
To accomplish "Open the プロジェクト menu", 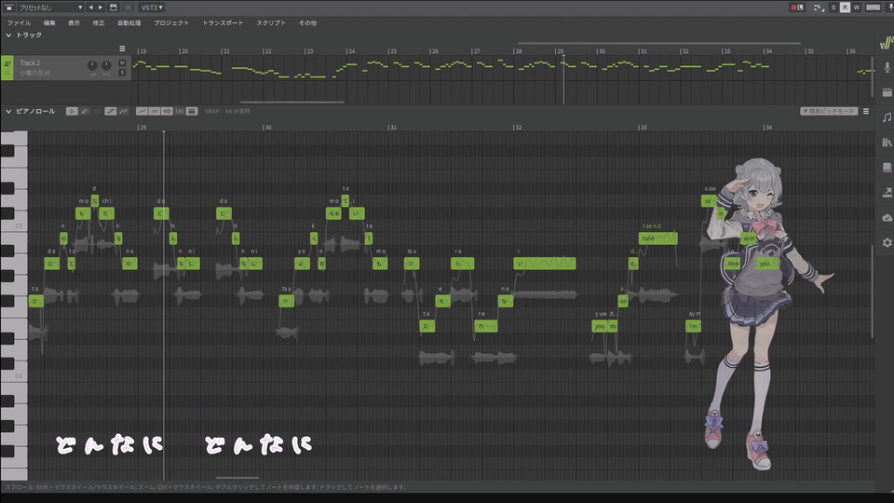I will point(171,22).
